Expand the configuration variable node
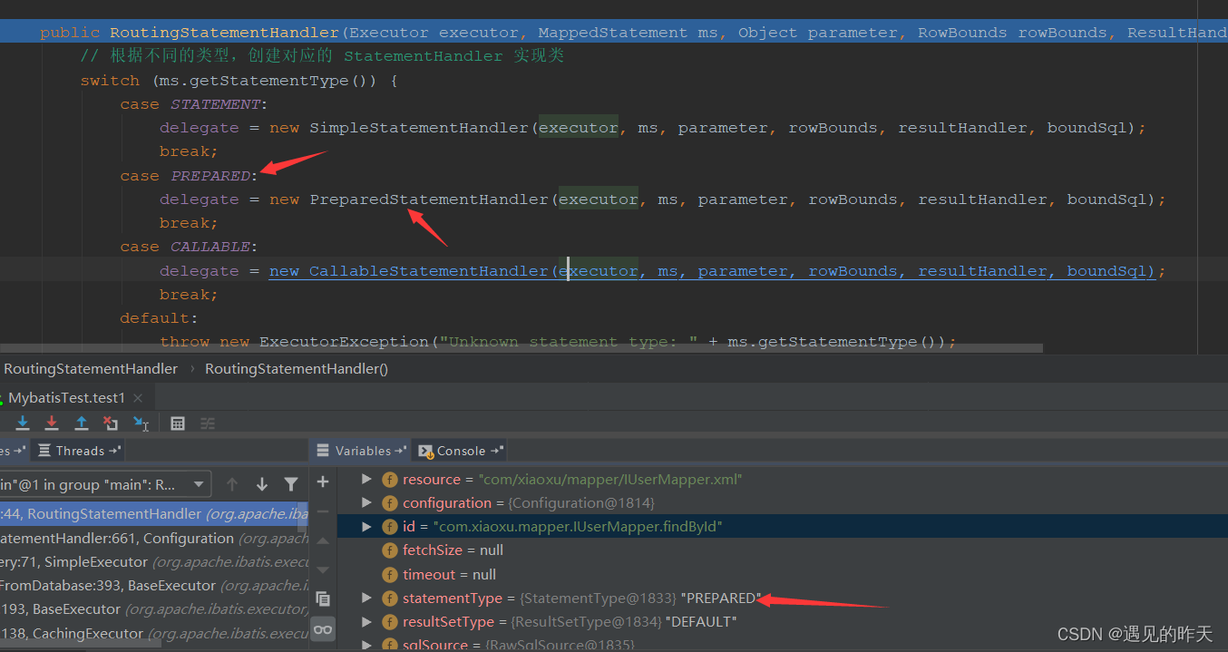Viewport: 1228px width, 652px height. pos(366,502)
